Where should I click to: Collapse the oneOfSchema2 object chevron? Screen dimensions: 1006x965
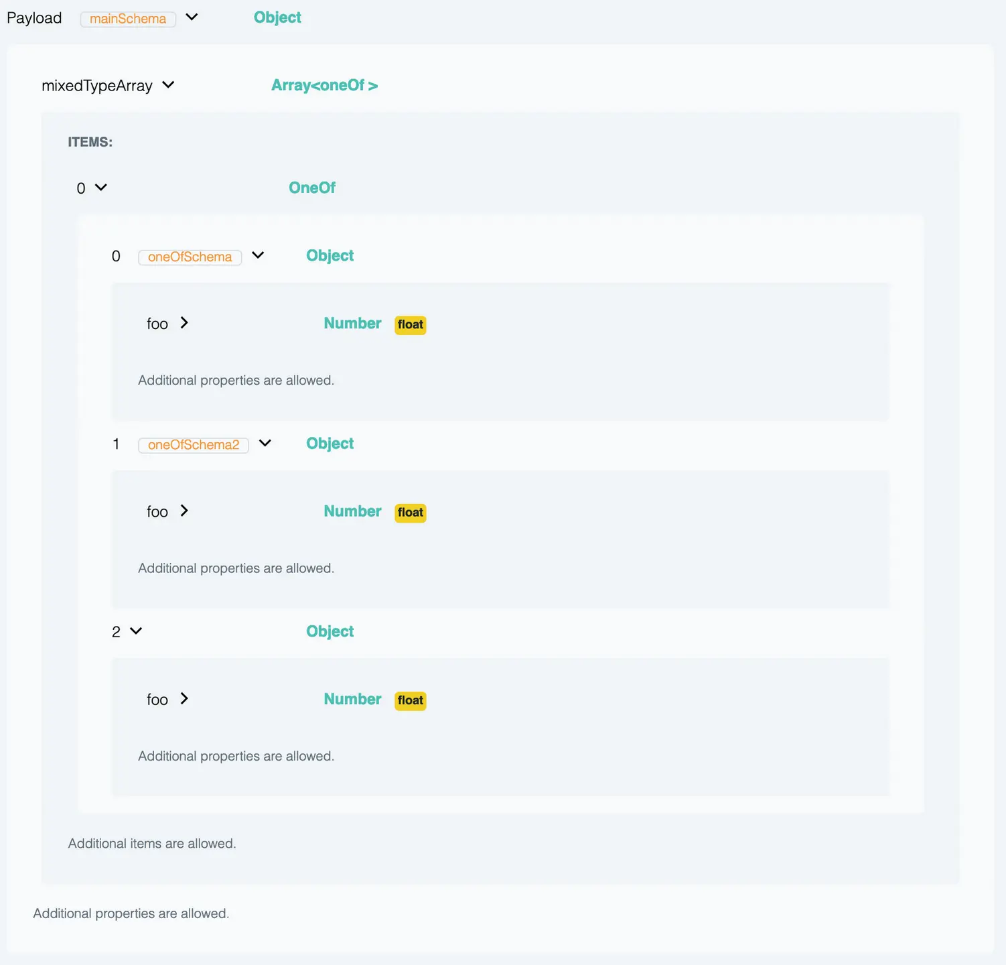click(265, 443)
